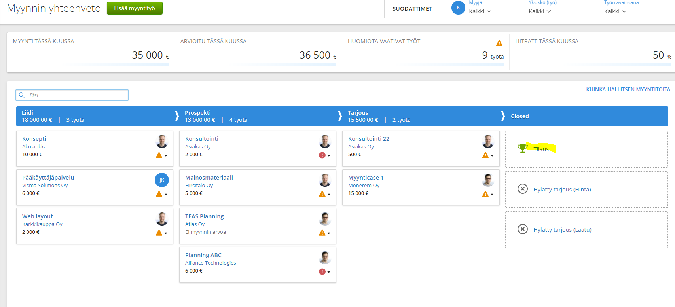Click the Konsepti card's owner avatar
This screenshot has height=307, width=675.
162,141
